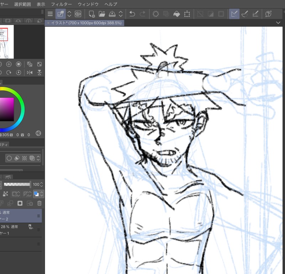The height and width of the screenshot is (274, 285).
Task: Click the navigator thumbnail preview
Action: point(7,42)
